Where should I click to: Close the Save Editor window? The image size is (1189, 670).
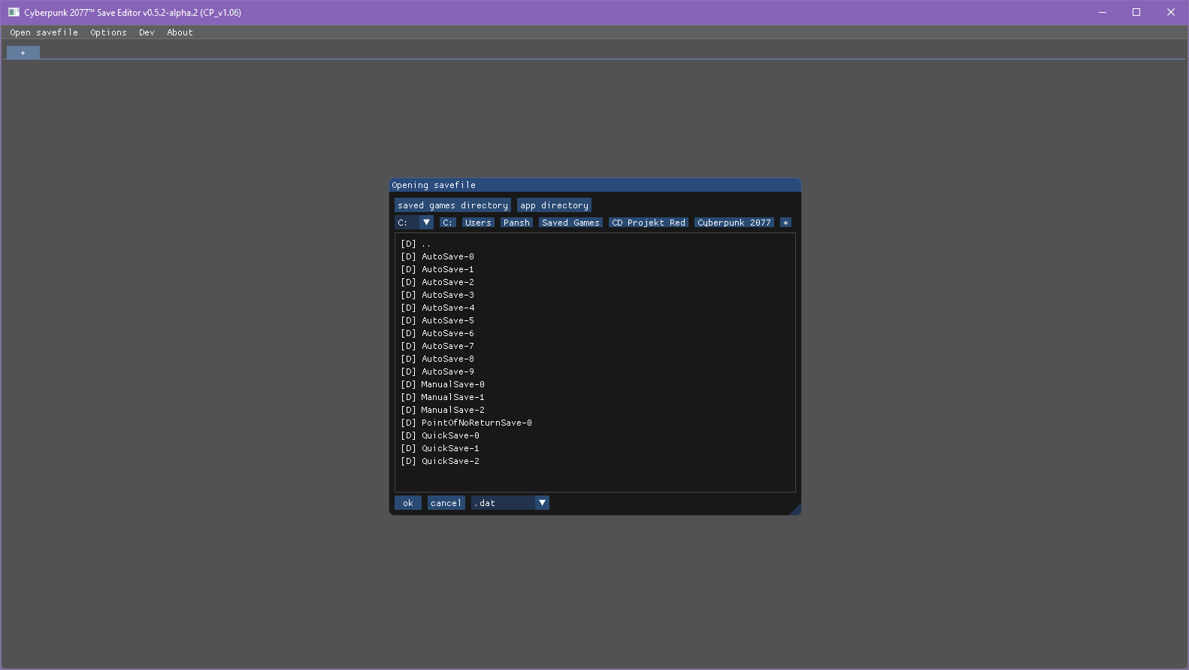coord(1171,12)
